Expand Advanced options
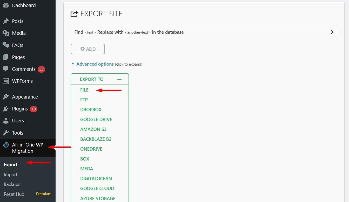This screenshot has height=202, width=349. [x=95, y=64]
